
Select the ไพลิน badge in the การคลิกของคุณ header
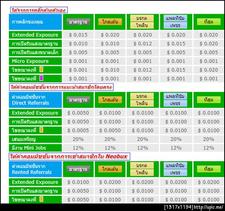[142, 26]
